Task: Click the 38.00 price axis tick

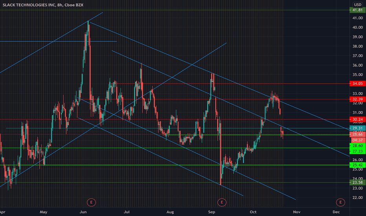Action: [x=358, y=46]
